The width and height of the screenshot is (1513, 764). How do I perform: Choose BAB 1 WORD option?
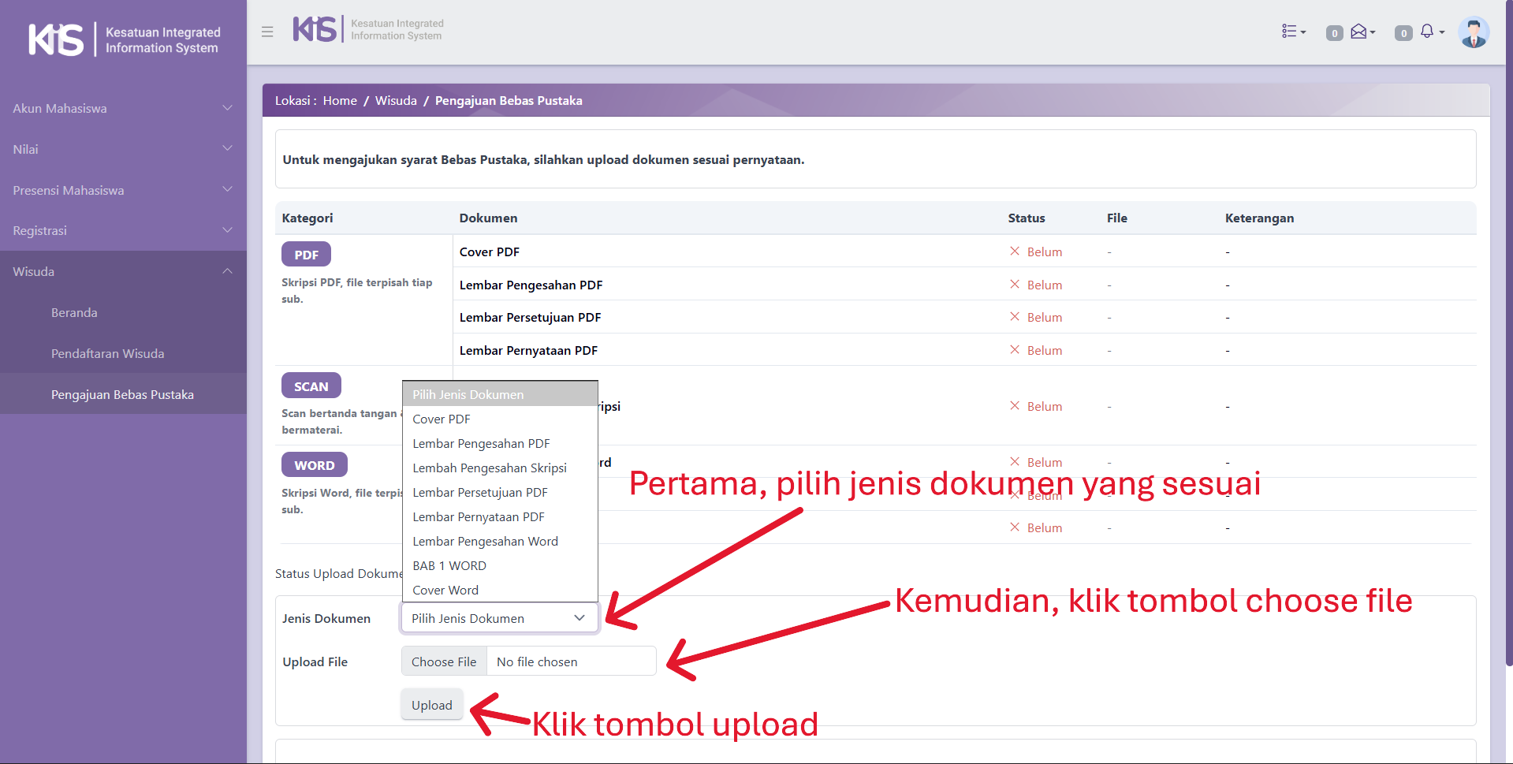449,566
